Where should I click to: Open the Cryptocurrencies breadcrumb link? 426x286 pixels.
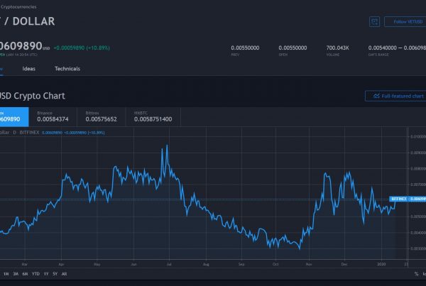pyautogui.click(x=18, y=7)
